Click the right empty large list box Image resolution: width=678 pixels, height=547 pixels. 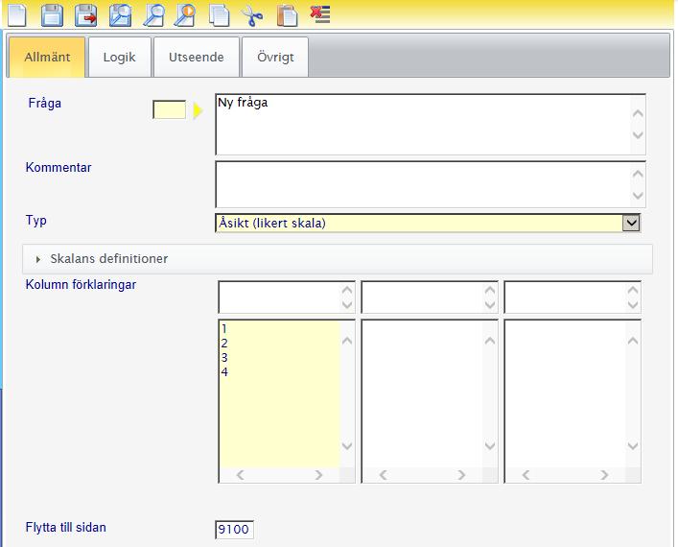click(x=573, y=401)
